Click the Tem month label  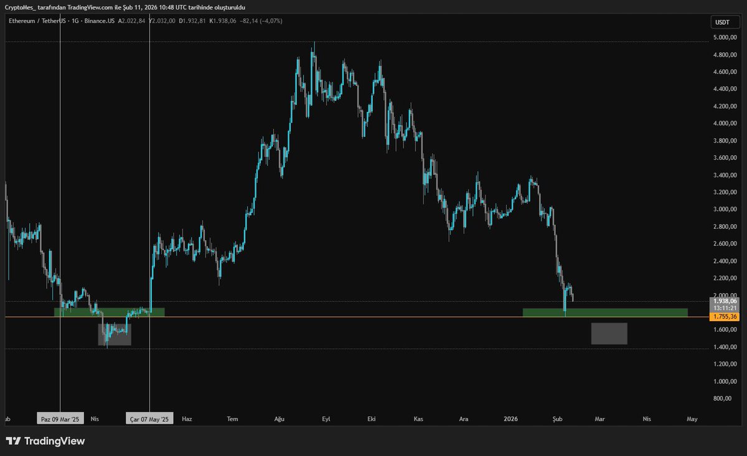pos(233,419)
